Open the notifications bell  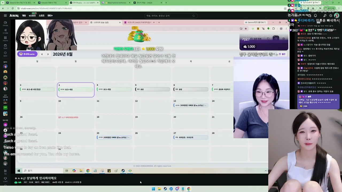point(315,16)
